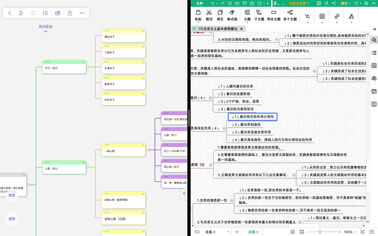
Task: Click the share export icon
Action: pos(70,13)
